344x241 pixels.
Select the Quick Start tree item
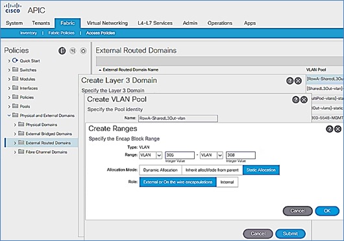point(30,61)
